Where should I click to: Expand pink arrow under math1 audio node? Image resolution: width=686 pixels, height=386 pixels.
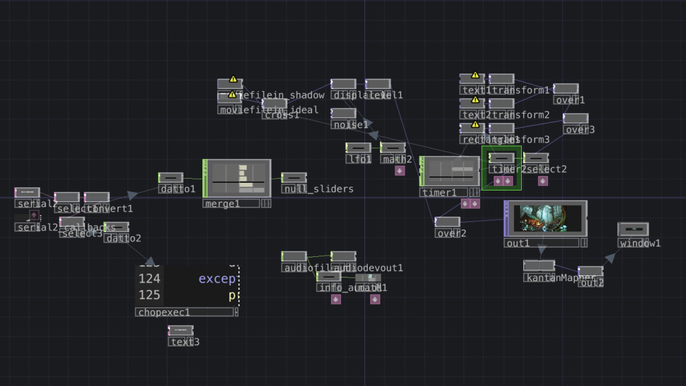[375, 299]
